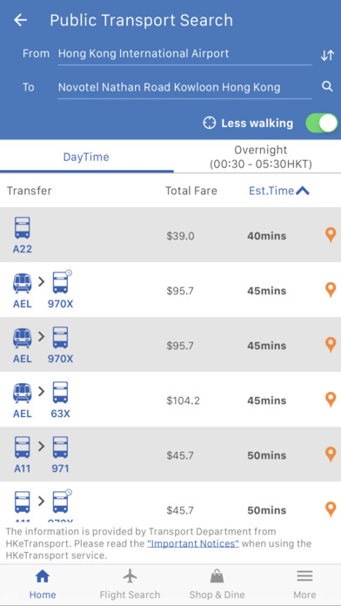Go to Flight Search
Viewport: 341px width, 606px height.
[130, 584]
